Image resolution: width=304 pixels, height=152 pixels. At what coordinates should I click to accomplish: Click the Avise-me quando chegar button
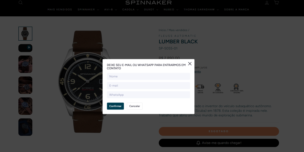coord(219,143)
